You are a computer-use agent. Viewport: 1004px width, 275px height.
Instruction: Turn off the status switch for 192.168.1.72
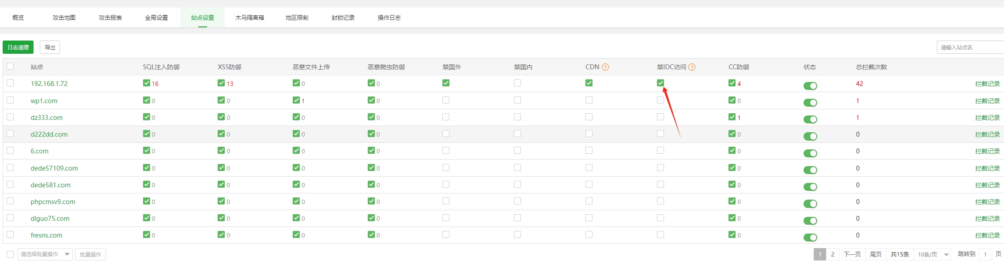click(810, 86)
